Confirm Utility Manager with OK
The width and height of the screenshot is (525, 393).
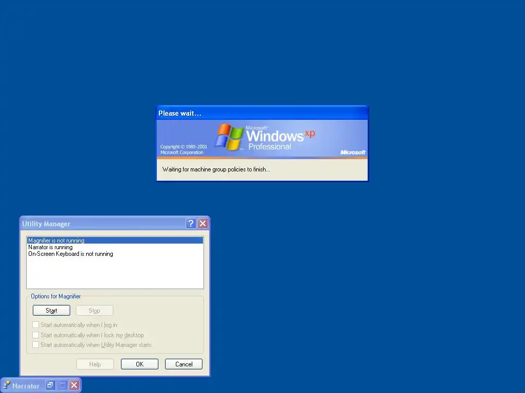[x=139, y=364]
